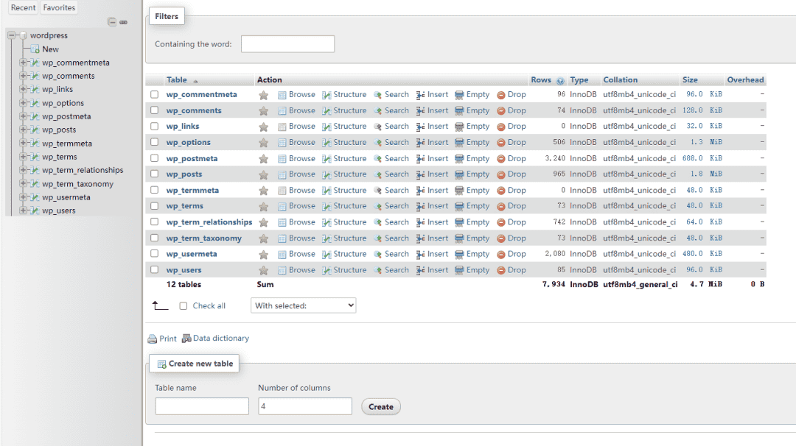Open the With selected dropdown
Screen dimensions: 796x446
304,305
